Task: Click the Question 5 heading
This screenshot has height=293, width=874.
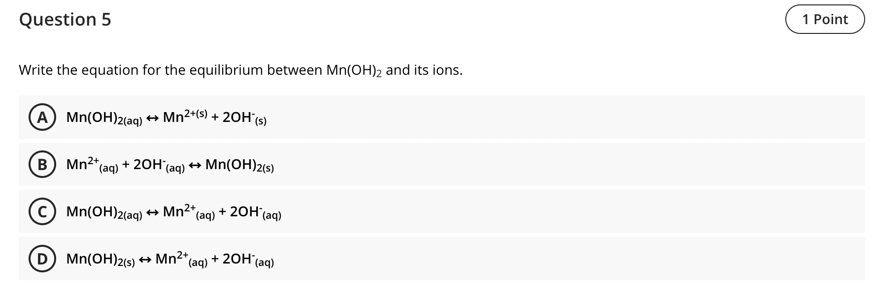Action: click(65, 20)
